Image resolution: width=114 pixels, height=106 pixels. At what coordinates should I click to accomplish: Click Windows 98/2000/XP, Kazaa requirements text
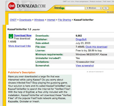pyautogui.click(x=91, y=54)
